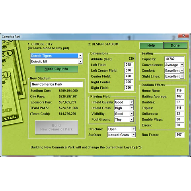This screenshot has width=191, height=191.
Task: Edit the Right Field distance field
Action: tap(129, 88)
